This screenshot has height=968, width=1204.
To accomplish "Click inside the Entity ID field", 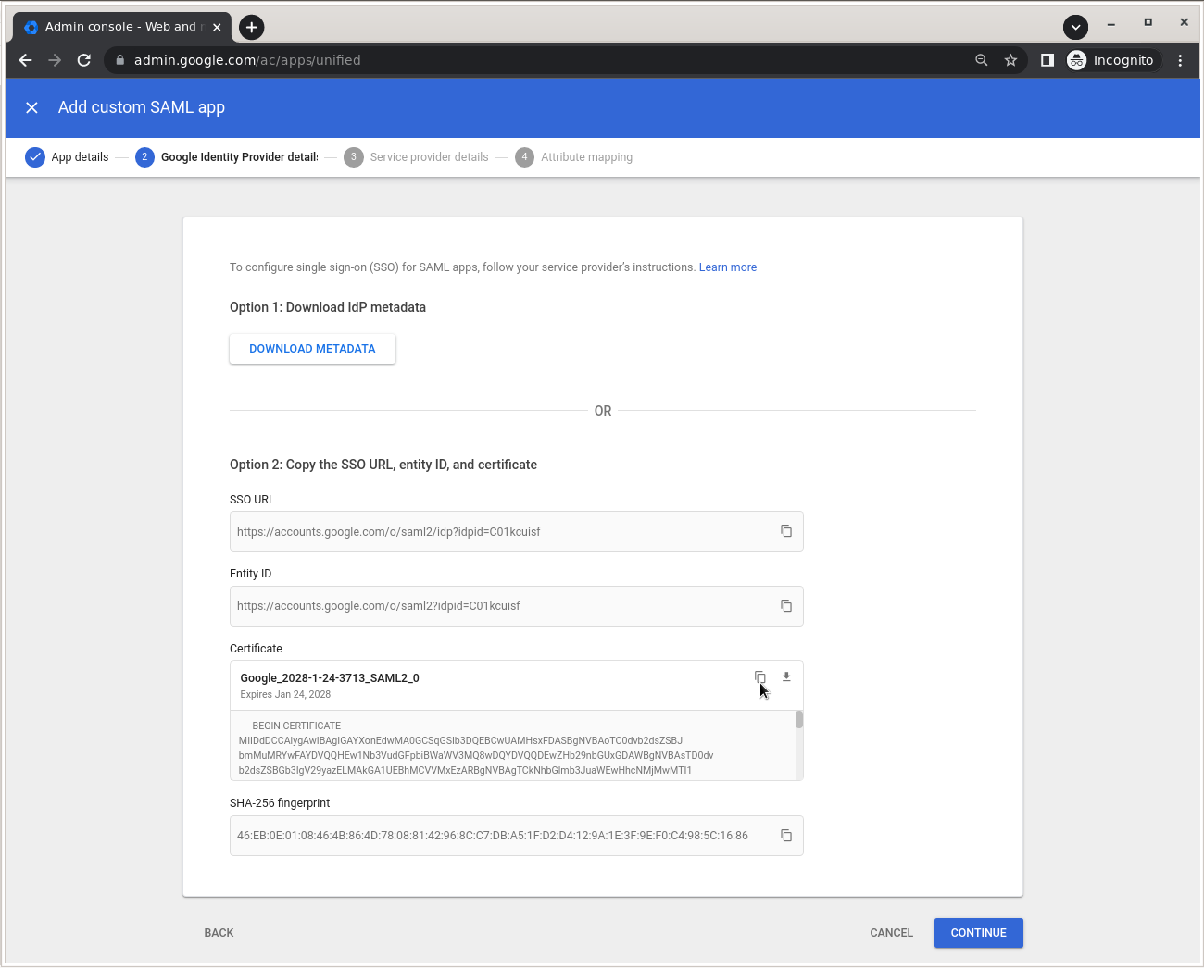I will pos(516,606).
